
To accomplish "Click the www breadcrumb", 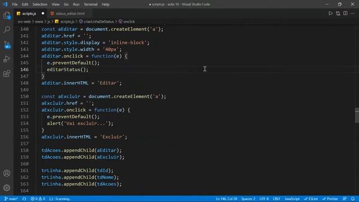I will coord(39,21).
